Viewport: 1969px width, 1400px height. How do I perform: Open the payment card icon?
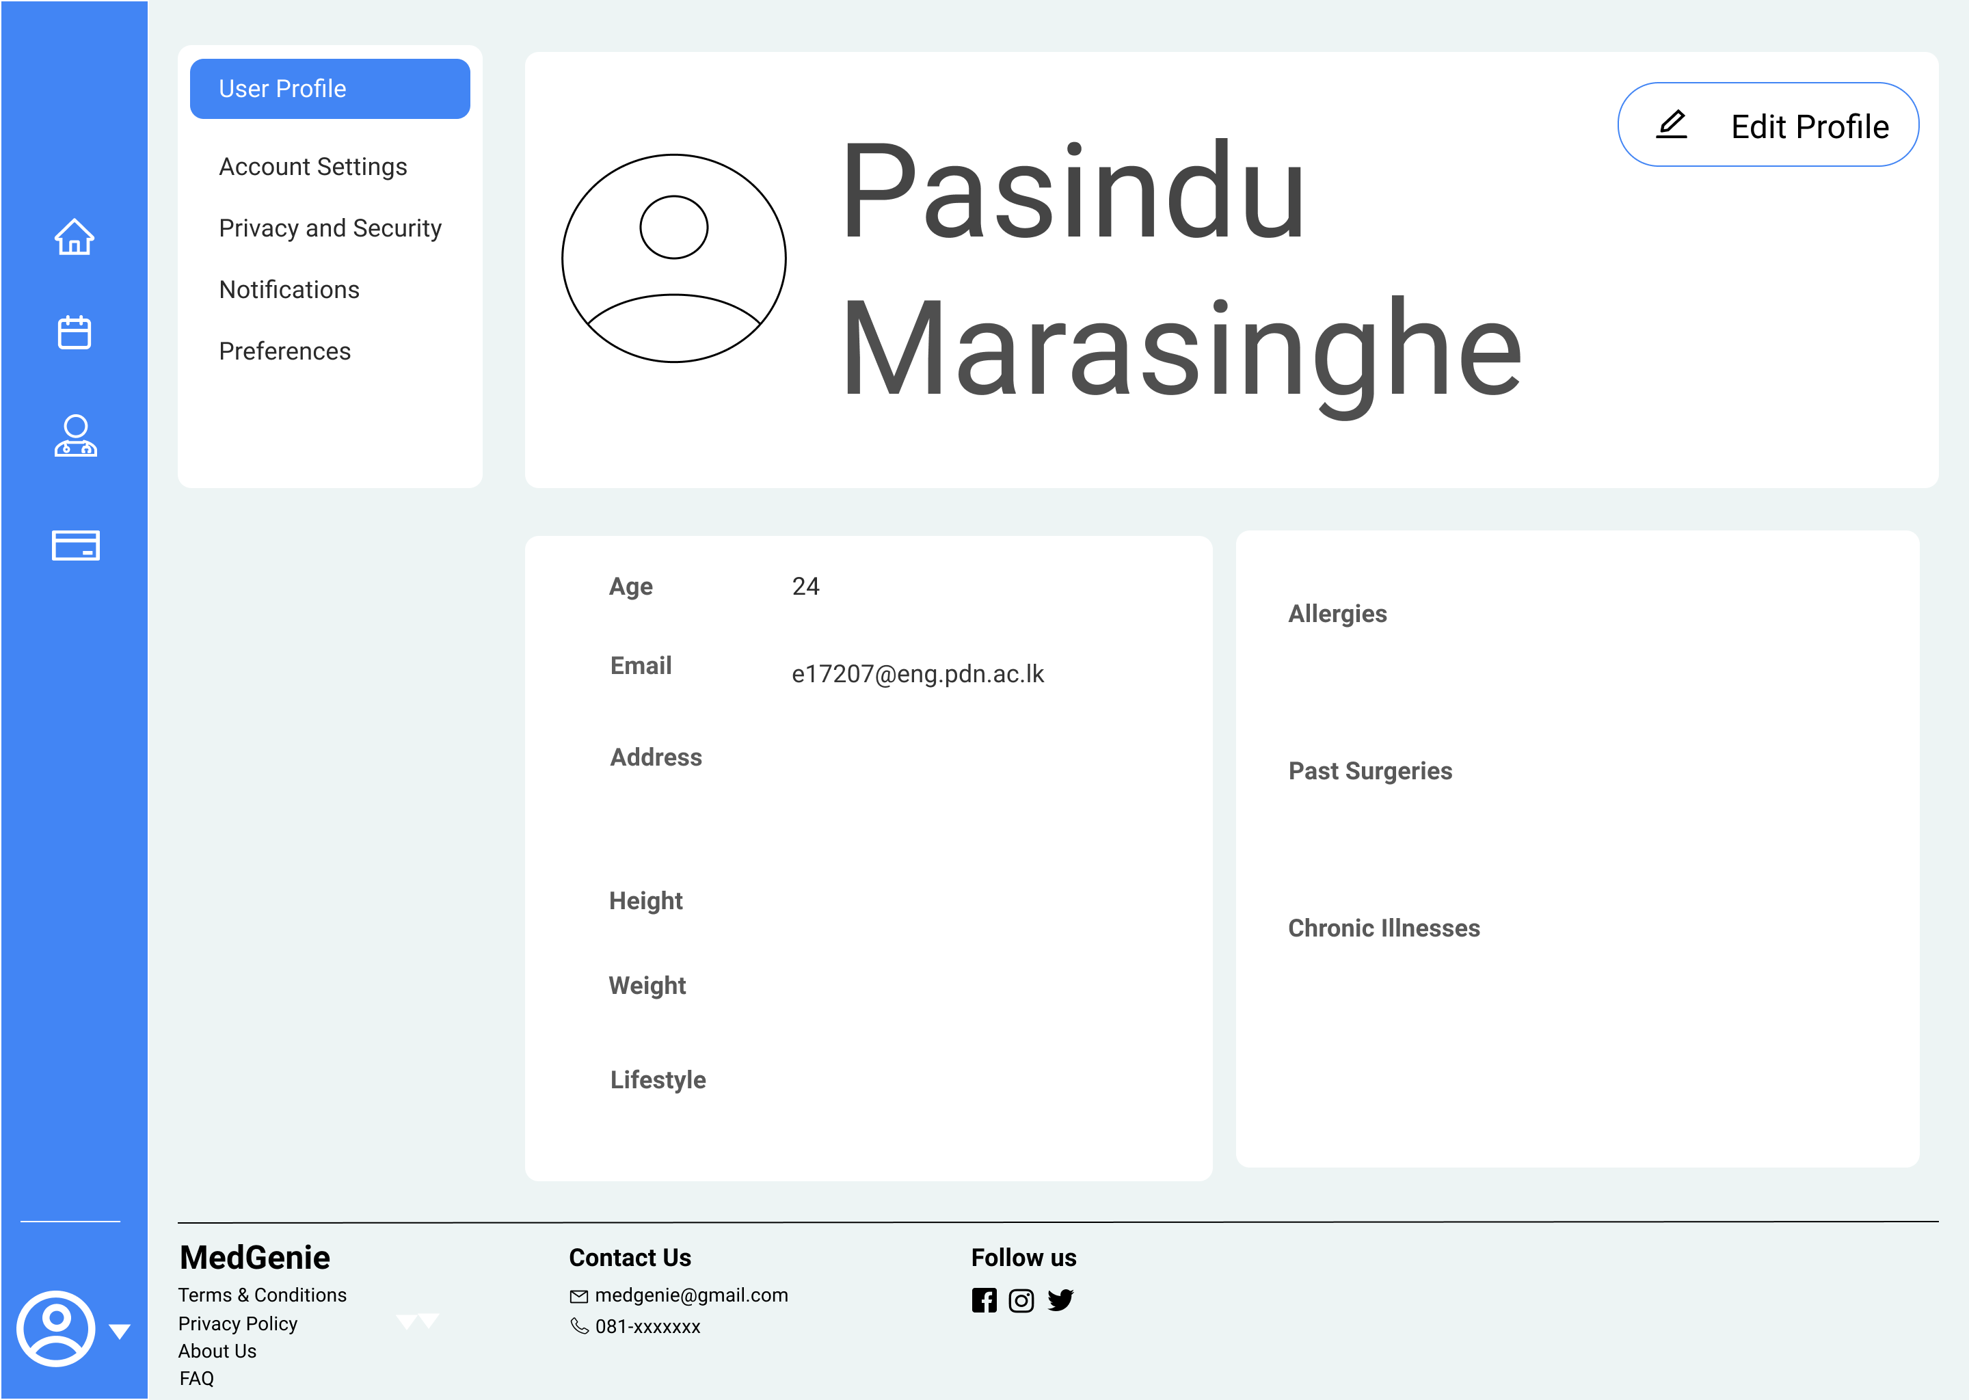75,546
